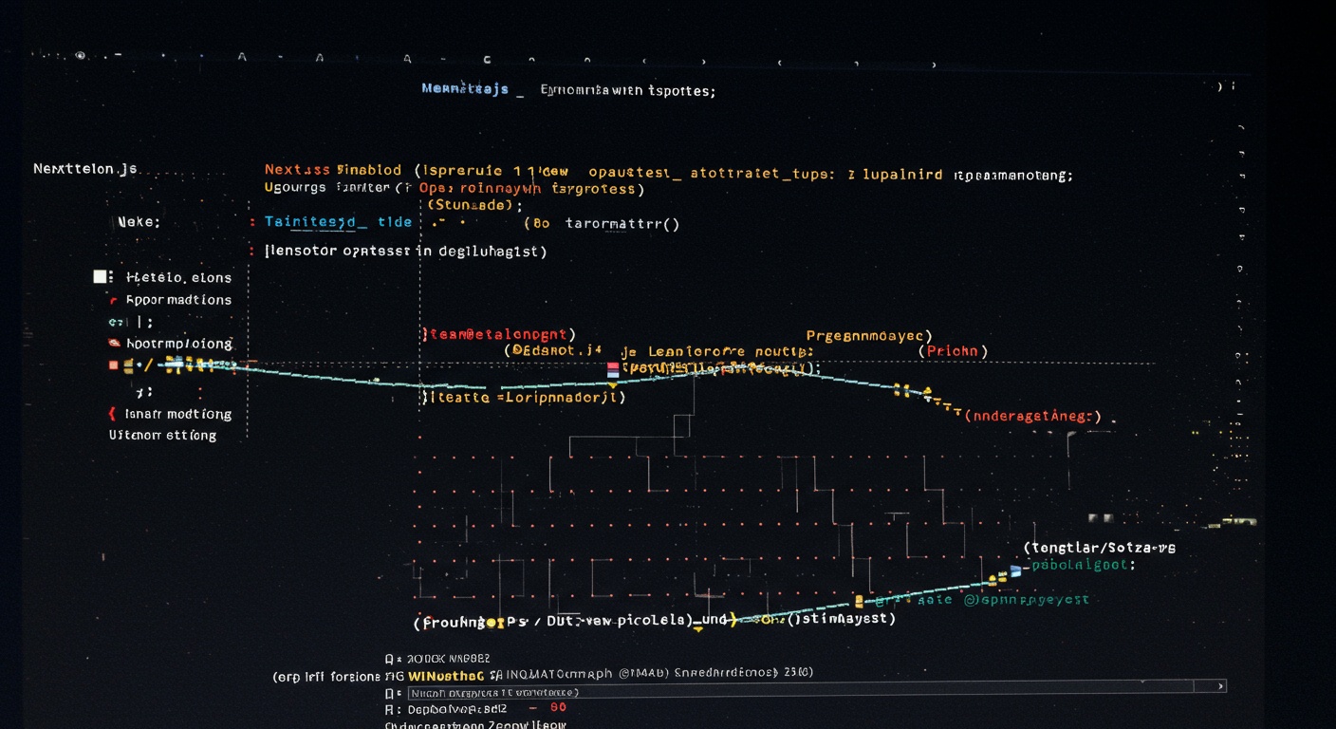
Task: Click the red brace icon beside Isnarr modtiong
Action: coord(112,414)
